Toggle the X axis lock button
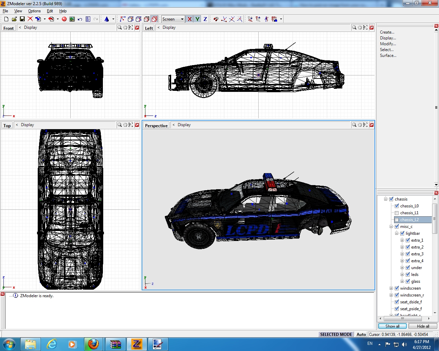Viewport: 439px width, 351px height. click(x=190, y=19)
